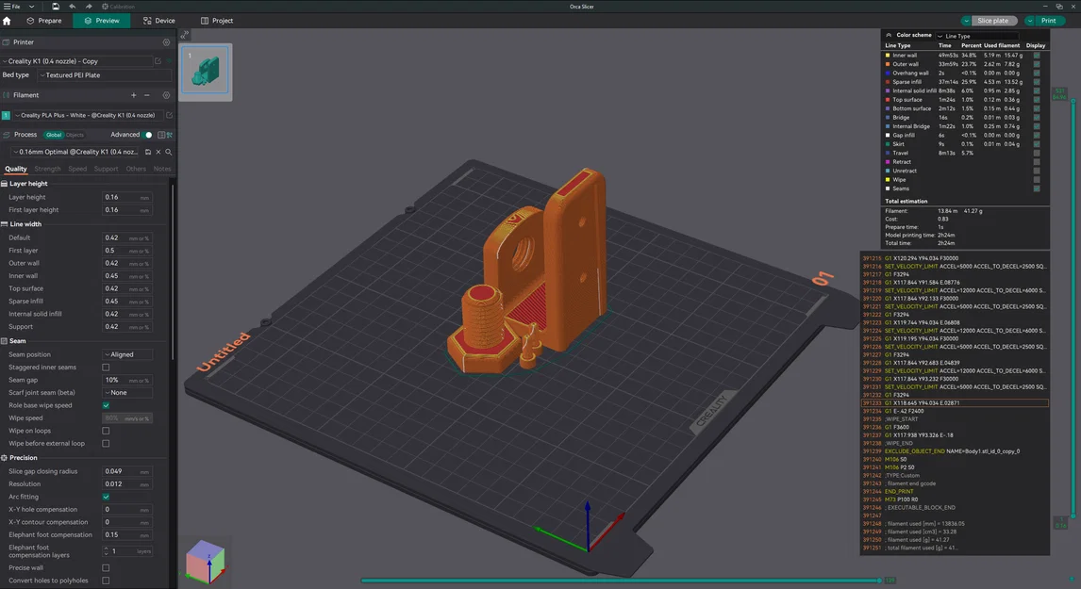Enable Convert holes to polyholes checkbox

pyautogui.click(x=106, y=581)
